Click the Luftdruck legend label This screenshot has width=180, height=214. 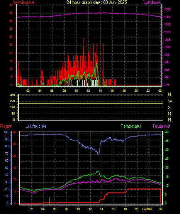pyautogui.click(x=152, y=2)
